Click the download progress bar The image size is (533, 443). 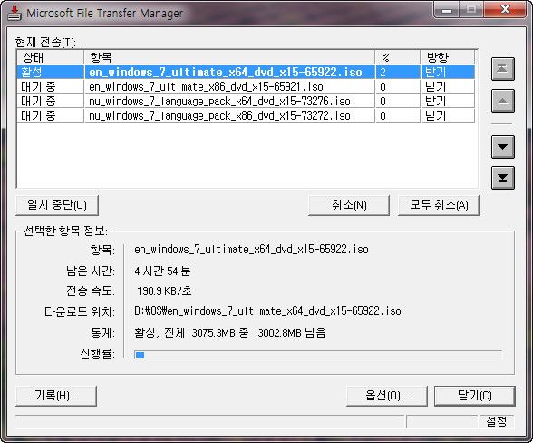tap(318, 355)
